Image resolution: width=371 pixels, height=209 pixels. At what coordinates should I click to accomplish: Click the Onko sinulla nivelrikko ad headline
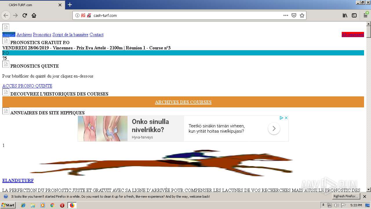(150, 126)
